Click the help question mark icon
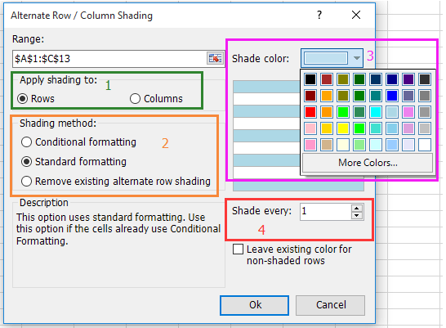446x328 pixels. point(319,15)
